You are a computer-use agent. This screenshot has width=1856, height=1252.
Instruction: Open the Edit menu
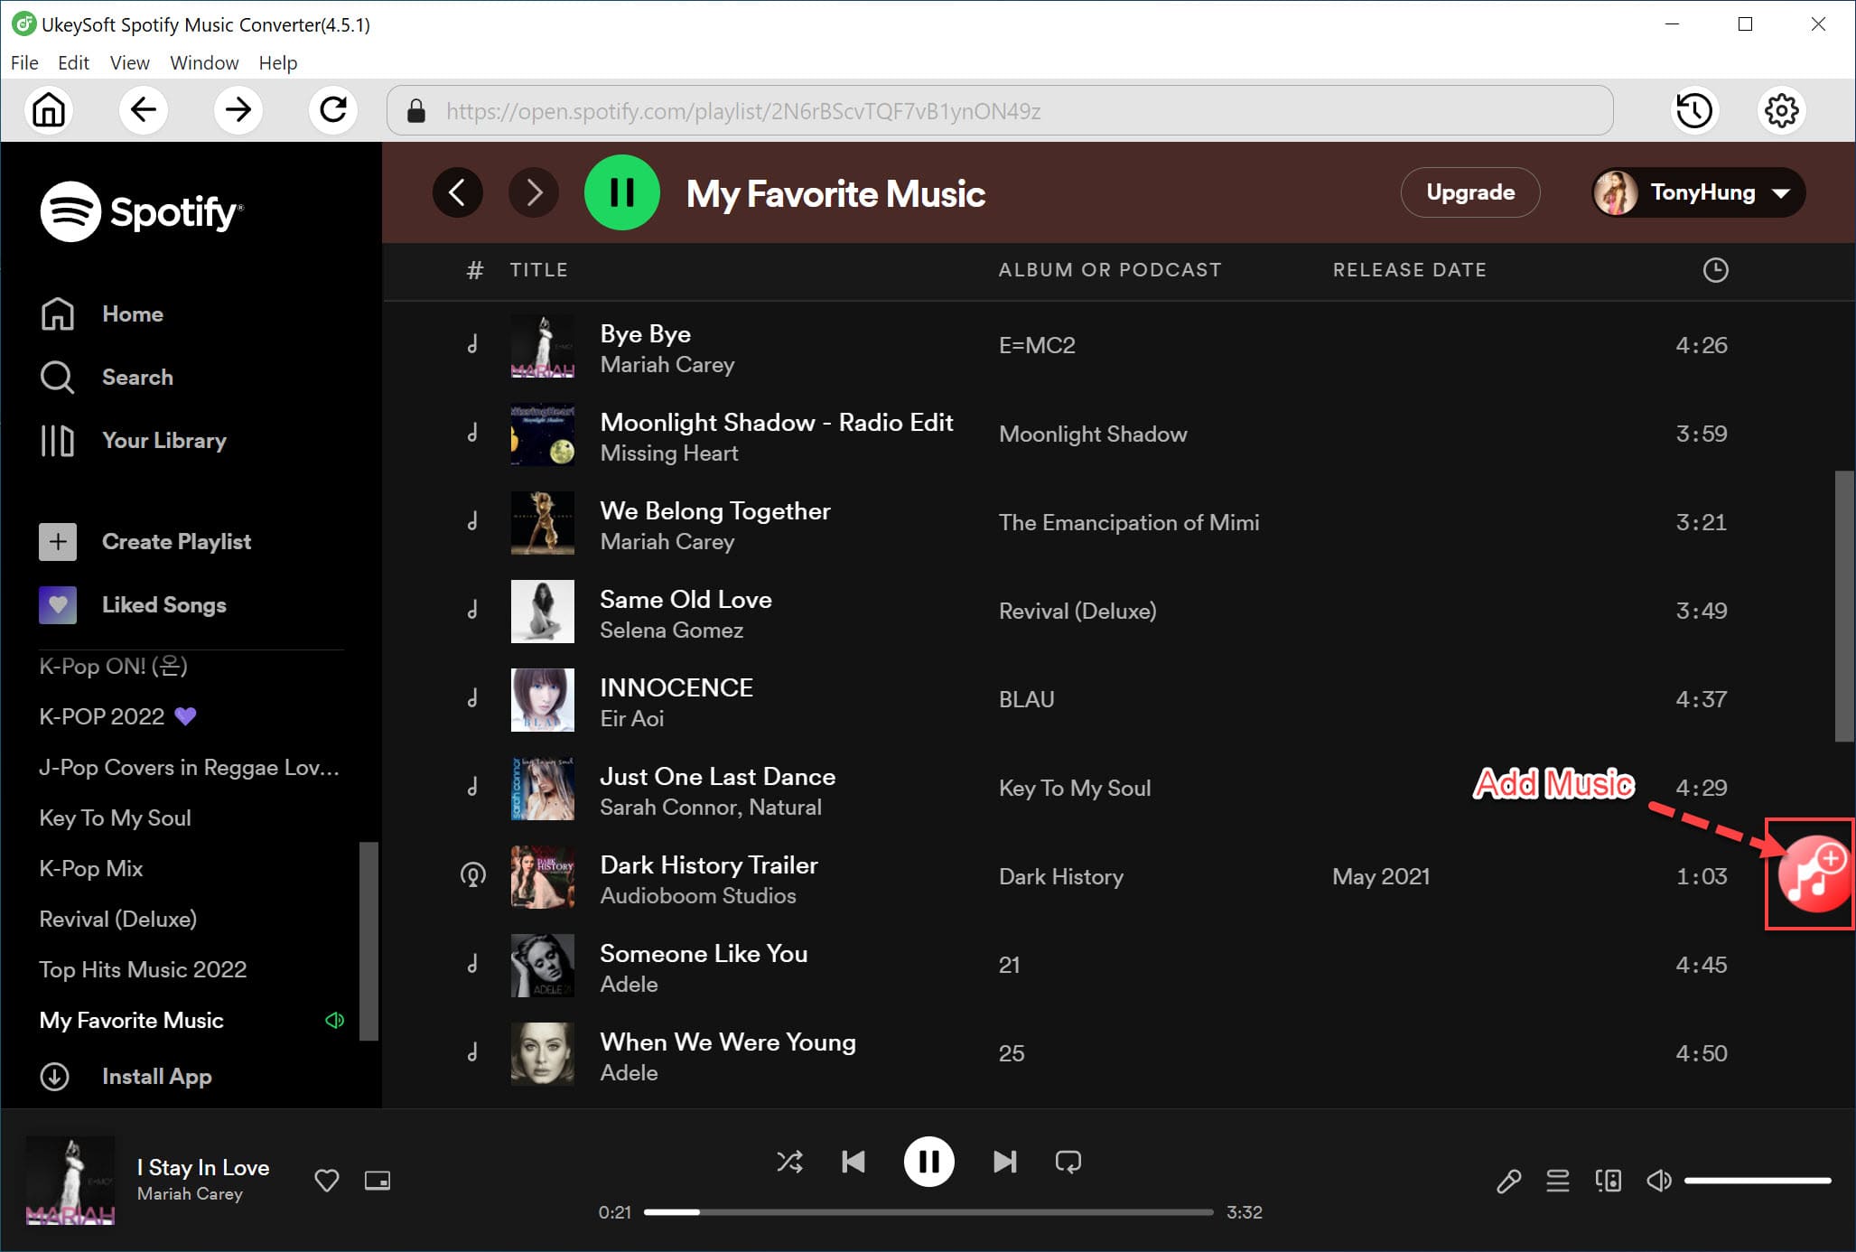pyautogui.click(x=71, y=63)
